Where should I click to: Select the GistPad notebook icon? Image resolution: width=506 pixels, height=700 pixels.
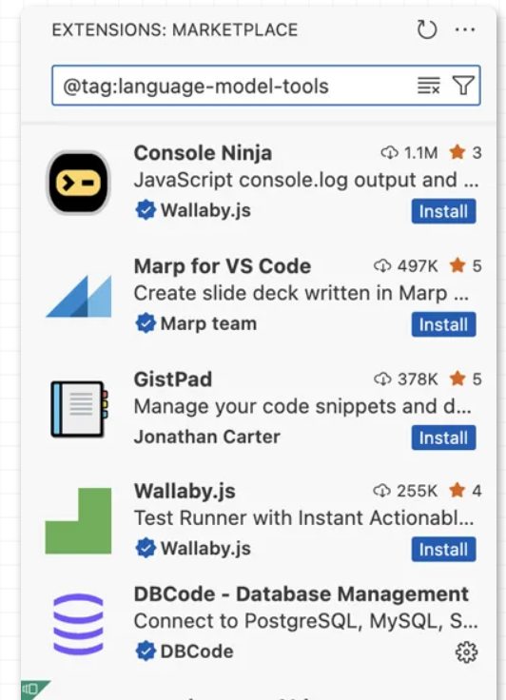[x=79, y=409]
